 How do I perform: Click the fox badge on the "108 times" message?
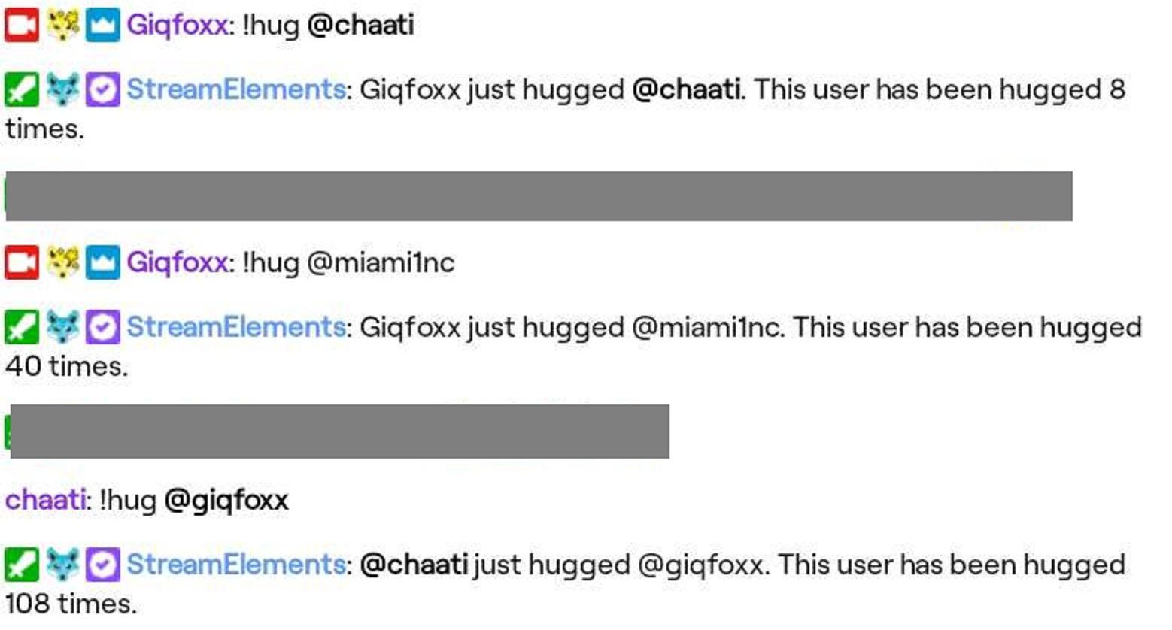62,565
